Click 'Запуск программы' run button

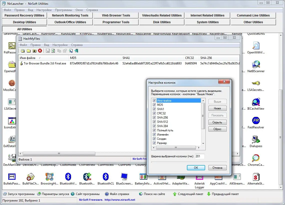point(19,194)
